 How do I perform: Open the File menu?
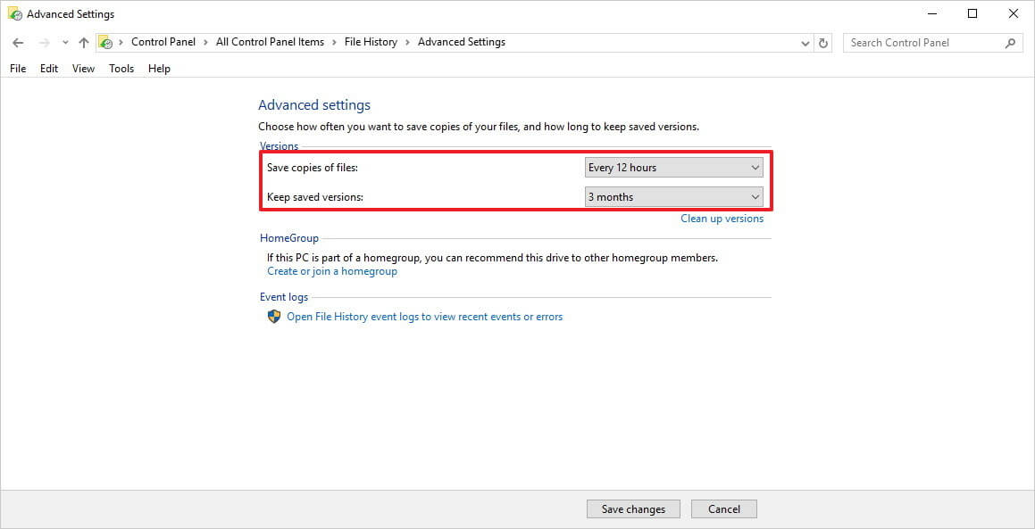click(18, 69)
